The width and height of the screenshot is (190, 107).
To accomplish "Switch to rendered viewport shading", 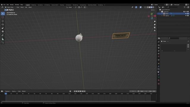I will [153, 7].
